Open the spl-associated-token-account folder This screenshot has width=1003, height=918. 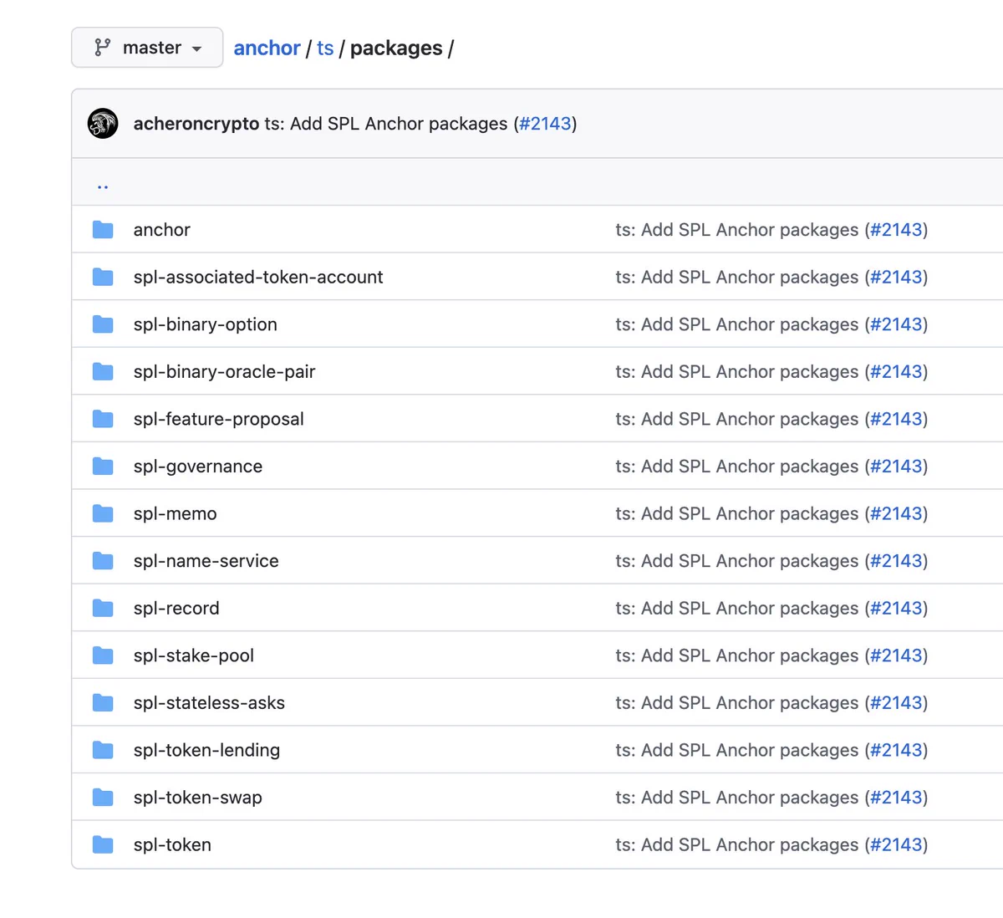(258, 277)
